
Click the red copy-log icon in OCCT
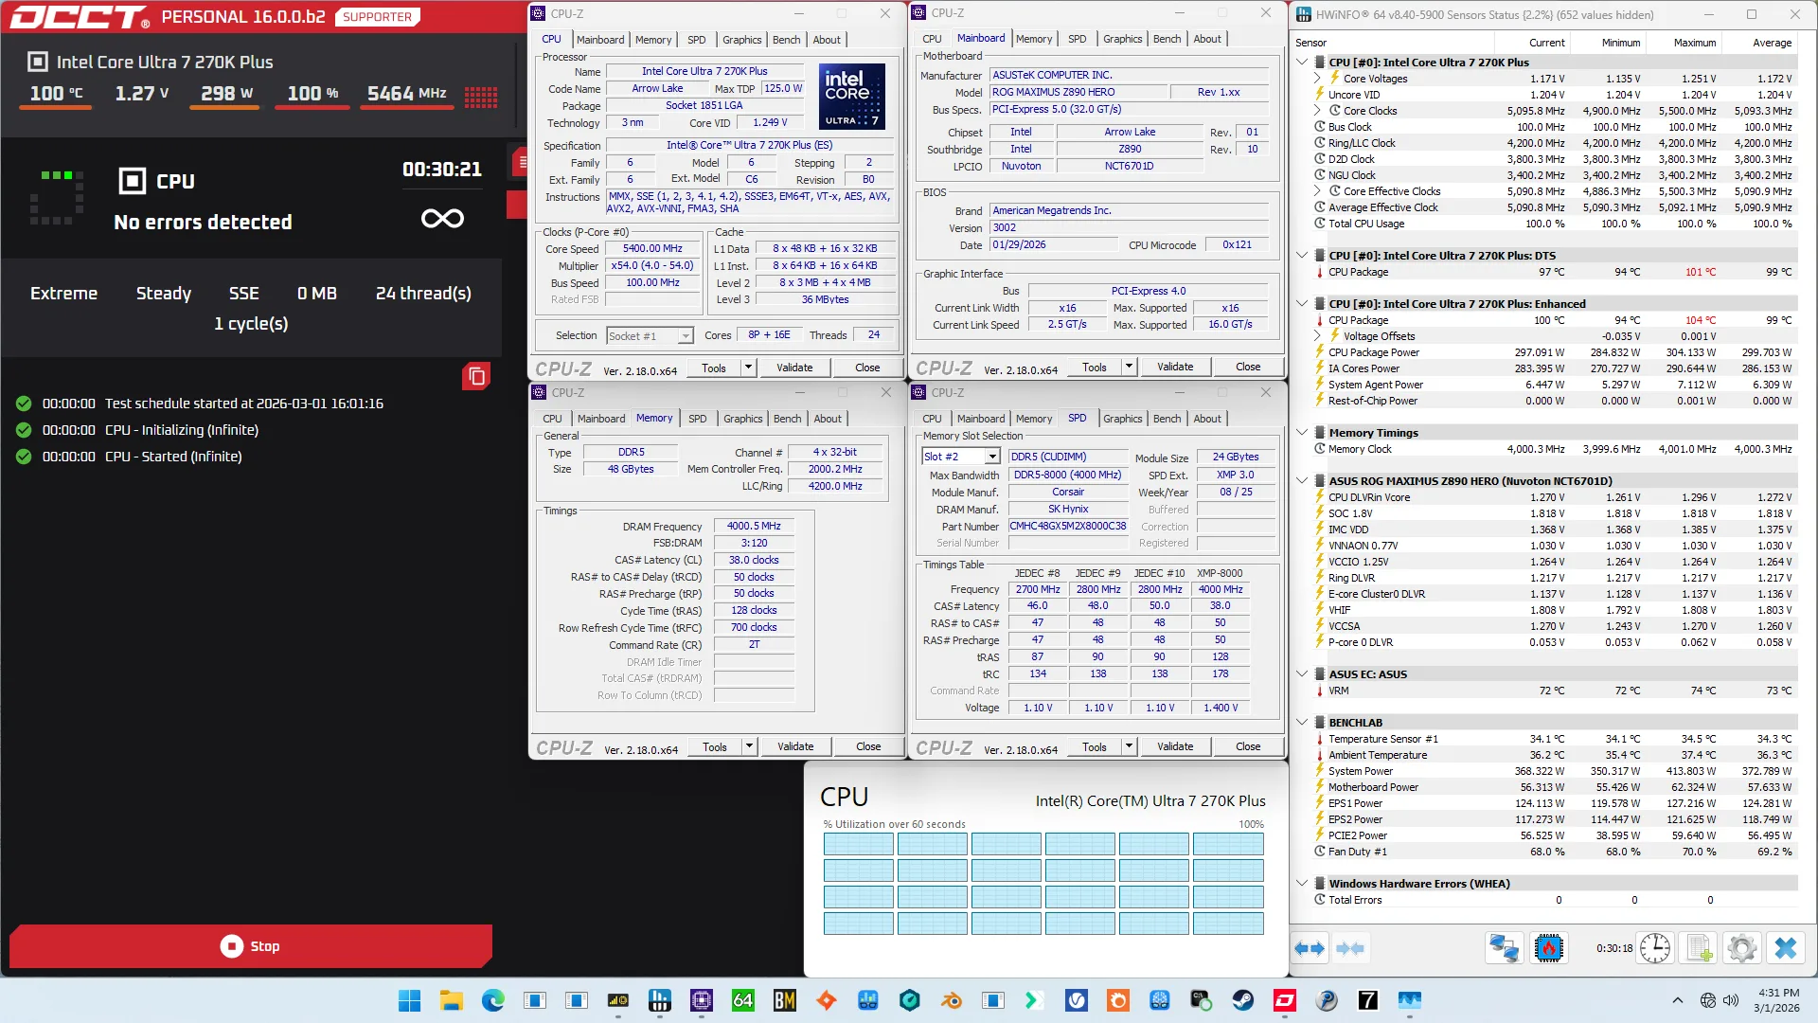click(476, 376)
